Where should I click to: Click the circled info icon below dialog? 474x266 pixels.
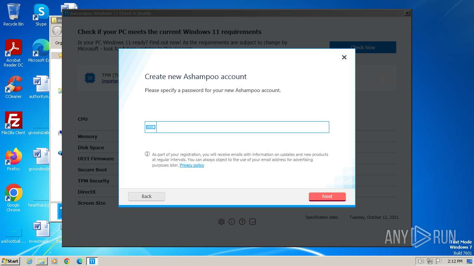point(232,222)
